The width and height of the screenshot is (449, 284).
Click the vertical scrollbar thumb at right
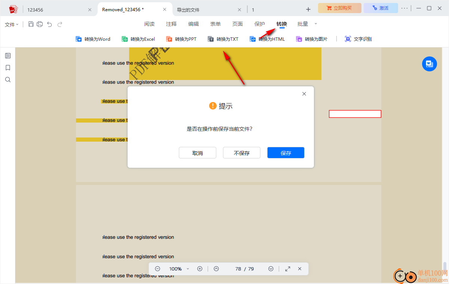[x=445, y=268]
